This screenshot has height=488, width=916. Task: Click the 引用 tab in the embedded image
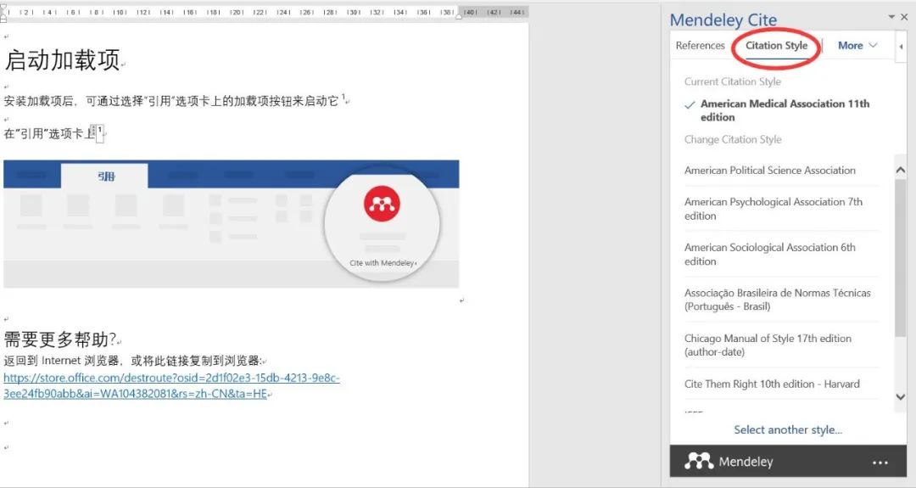click(x=105, y=176)
